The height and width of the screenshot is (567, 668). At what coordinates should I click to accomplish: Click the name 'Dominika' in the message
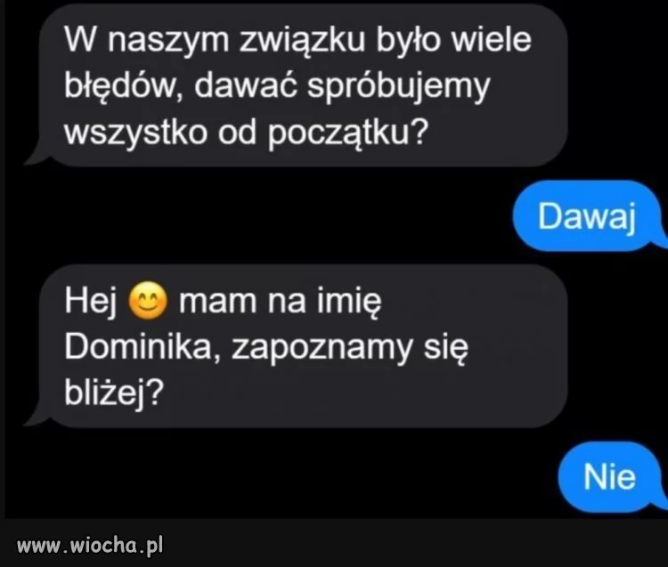[x=138, y=346]
